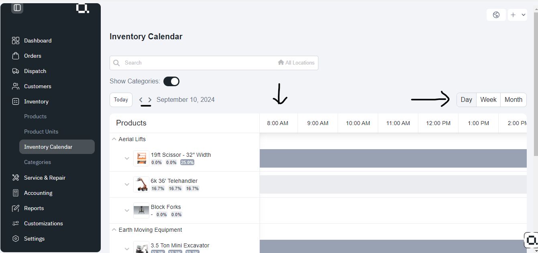This screenshot has width=538, height=253.
Task: Open the All Locations filter
Action: coord(296,63)
